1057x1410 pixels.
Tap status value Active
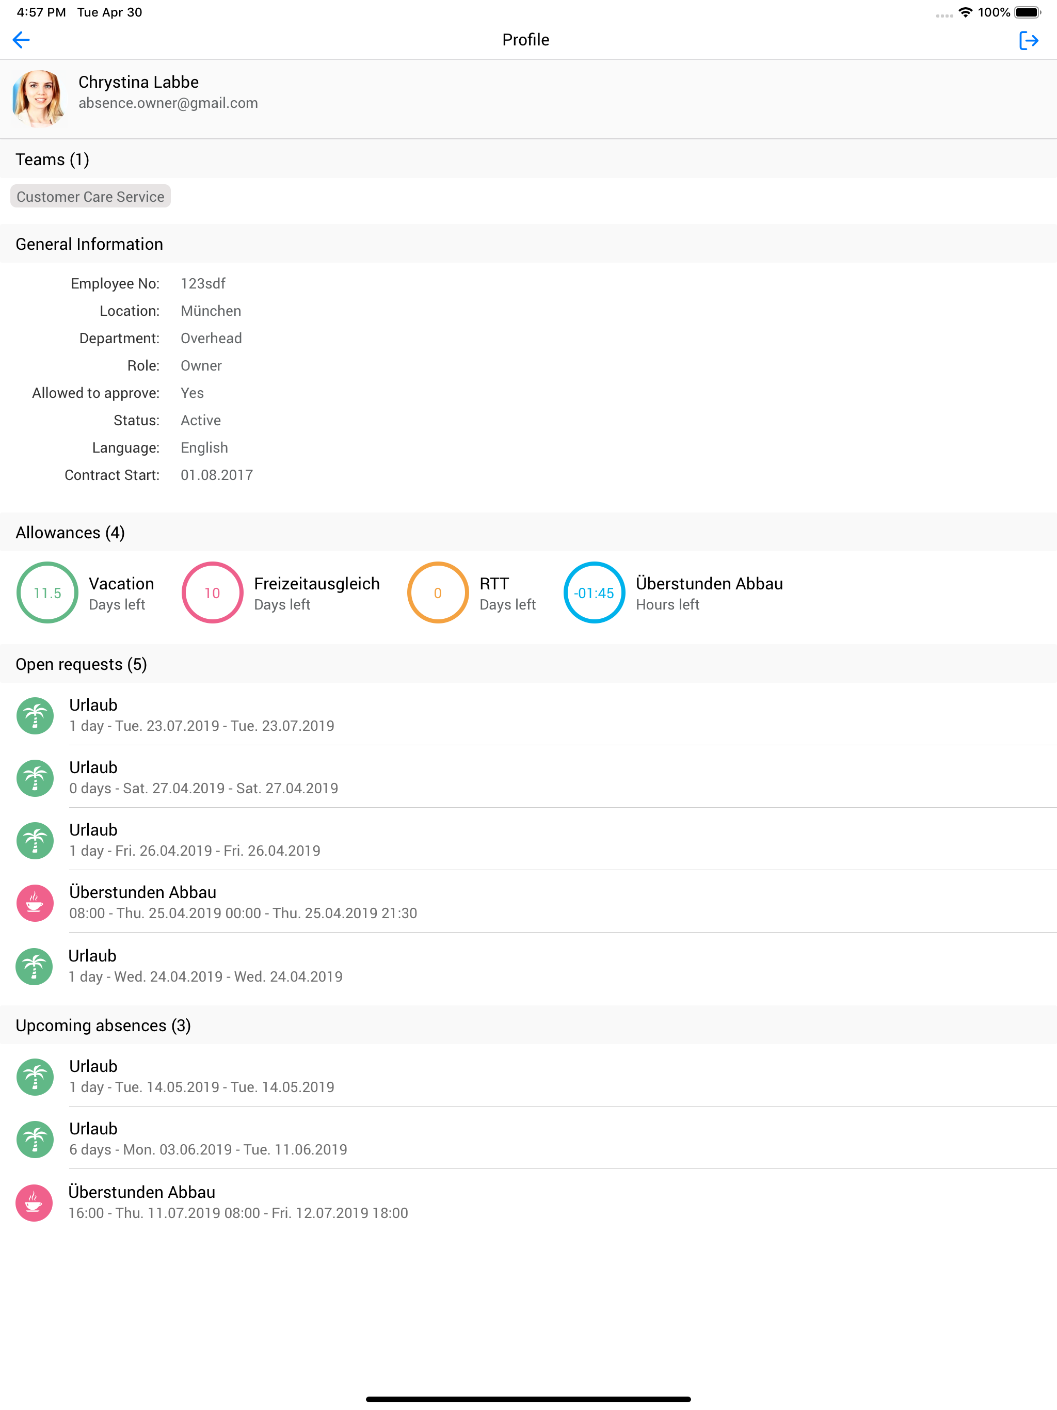(201, 421)
